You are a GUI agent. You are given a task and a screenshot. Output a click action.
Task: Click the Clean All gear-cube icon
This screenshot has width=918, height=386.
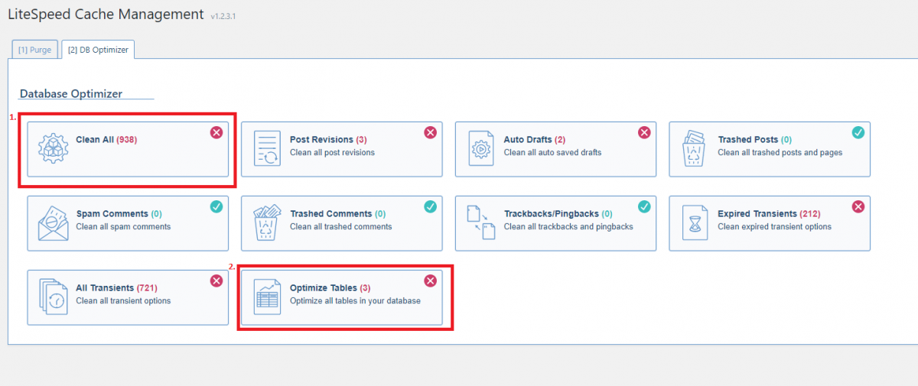pos(53,149)
